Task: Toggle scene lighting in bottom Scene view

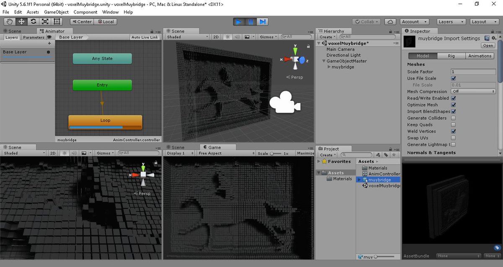Action: coord(65,153)
